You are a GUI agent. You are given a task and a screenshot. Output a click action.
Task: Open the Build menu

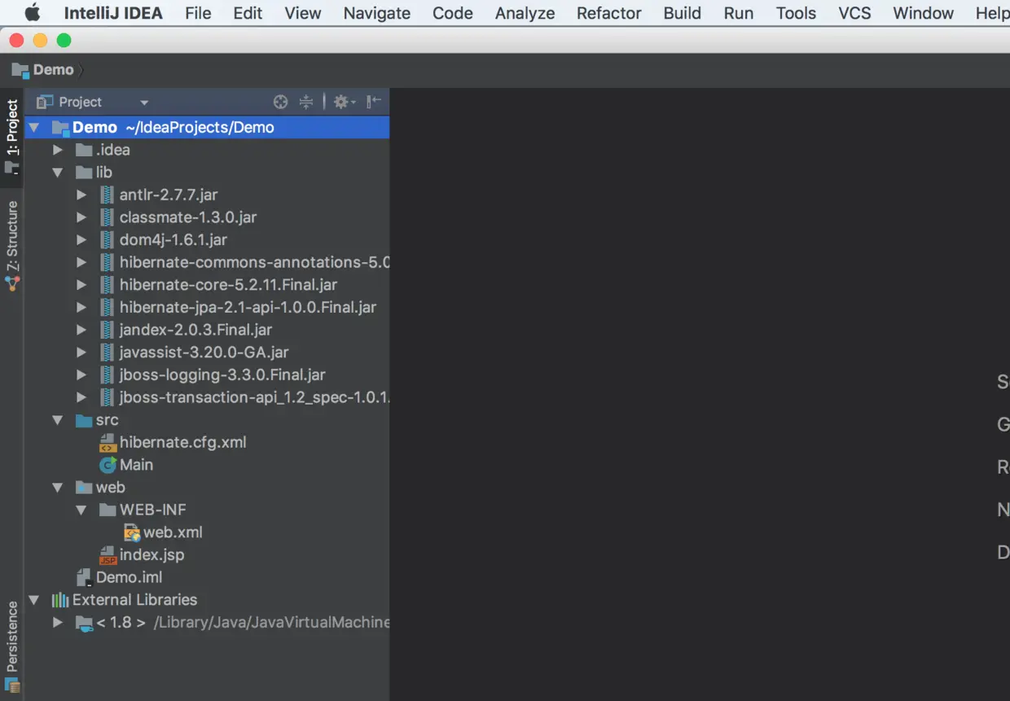click(682, 13)
